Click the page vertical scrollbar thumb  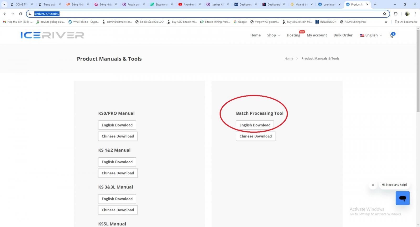pos(418,71)
